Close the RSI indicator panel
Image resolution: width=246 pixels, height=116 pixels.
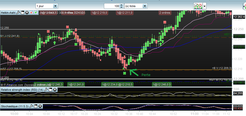click(55, 90)
